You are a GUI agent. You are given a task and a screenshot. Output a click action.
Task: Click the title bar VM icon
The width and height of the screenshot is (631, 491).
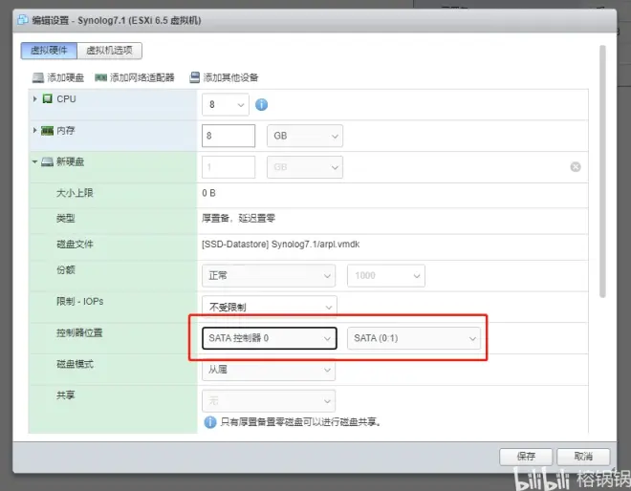click(x=23, y=20)
